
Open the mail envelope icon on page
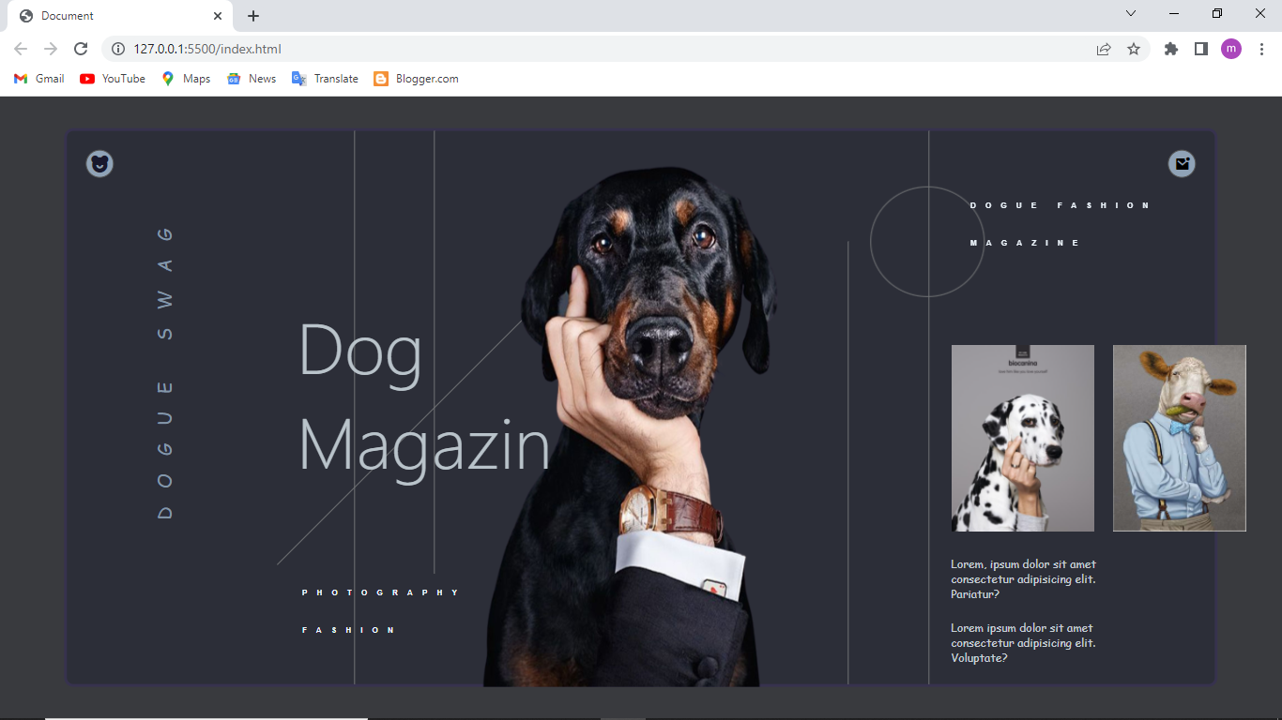[x=1182, y=164]
